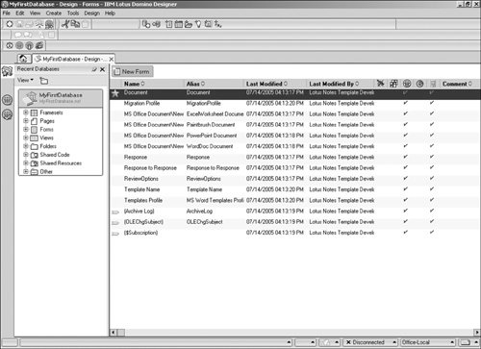Click the scissors Cut toolbar icon
This screenshot has width=481, height=349.
click(x=65, y=24)
